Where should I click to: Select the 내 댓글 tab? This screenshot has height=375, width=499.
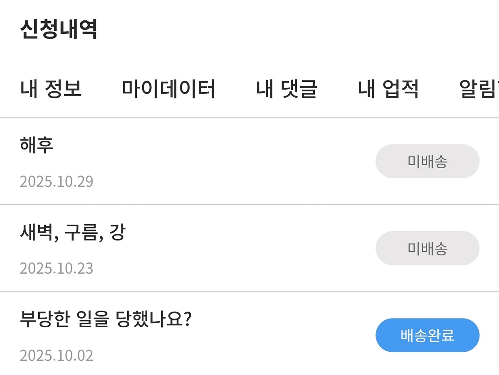pyautogui.click(x=287, y=89)
